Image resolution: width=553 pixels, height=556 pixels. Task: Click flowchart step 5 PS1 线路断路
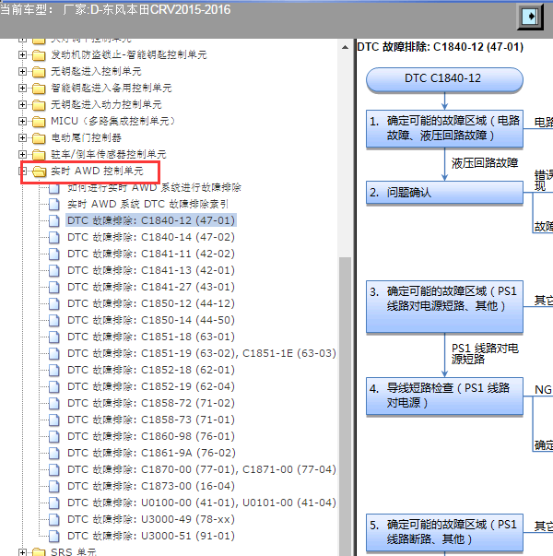click(x=444, y=533)
